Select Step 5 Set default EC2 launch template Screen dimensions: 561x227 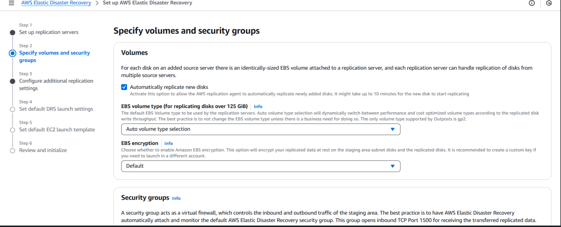57,129
